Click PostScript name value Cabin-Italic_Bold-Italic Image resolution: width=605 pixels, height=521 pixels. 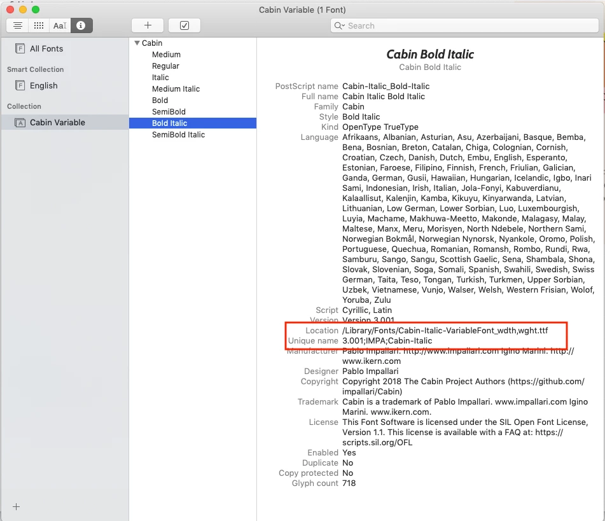coord(386,86)
